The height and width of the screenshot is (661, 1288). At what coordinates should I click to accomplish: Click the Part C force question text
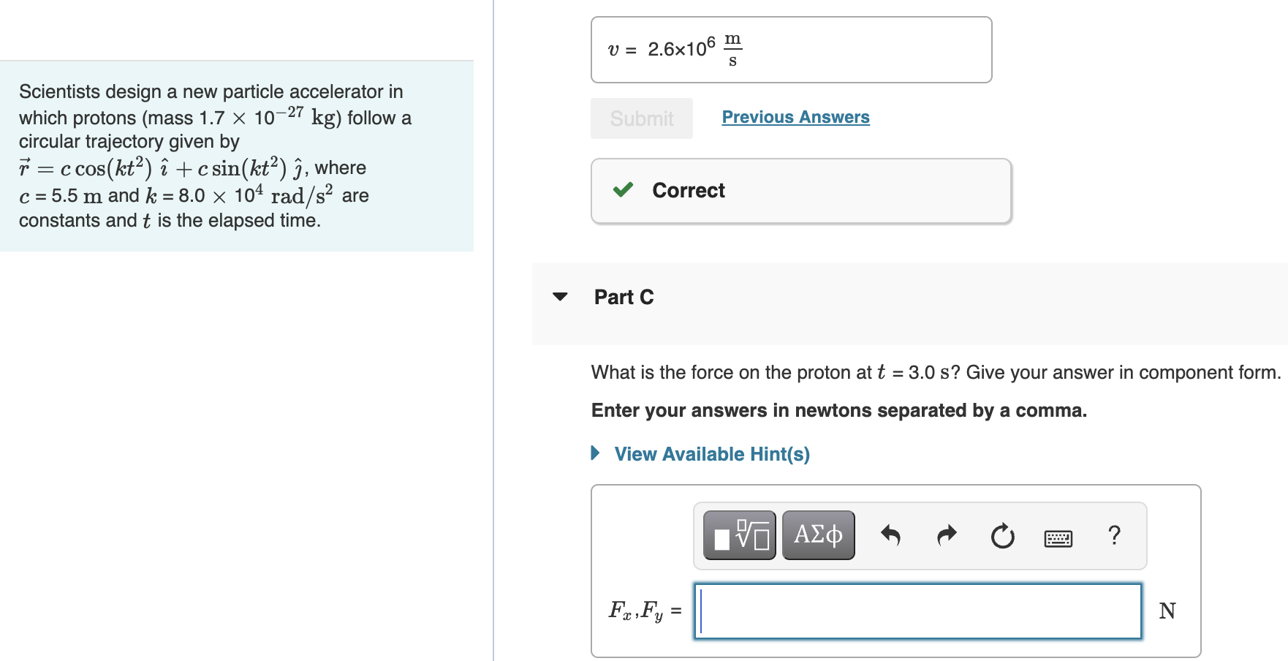(x=935, y=372)
